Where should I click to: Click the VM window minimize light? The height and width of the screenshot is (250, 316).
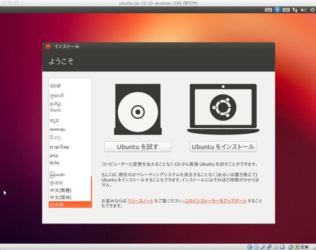tap(10, 3)
